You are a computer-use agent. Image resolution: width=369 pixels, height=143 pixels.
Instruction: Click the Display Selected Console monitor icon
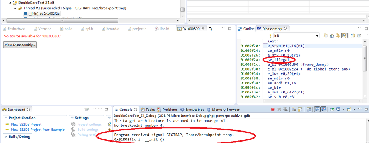click(x=338, y=109)
